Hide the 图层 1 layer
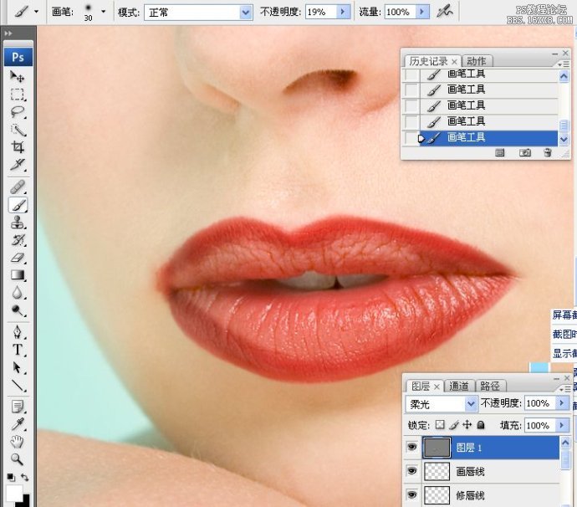Viewport: 577px width, 507px height. [411, 447]
